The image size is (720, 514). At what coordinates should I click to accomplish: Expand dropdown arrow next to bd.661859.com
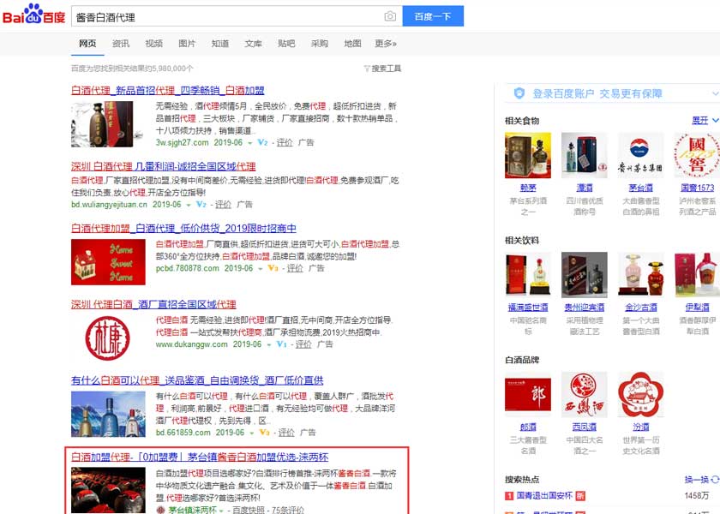[252, 433]
